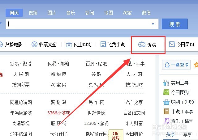Visit the 新华网 link
This screenshot has height=140, width=198.
click(x=58, y=74)
